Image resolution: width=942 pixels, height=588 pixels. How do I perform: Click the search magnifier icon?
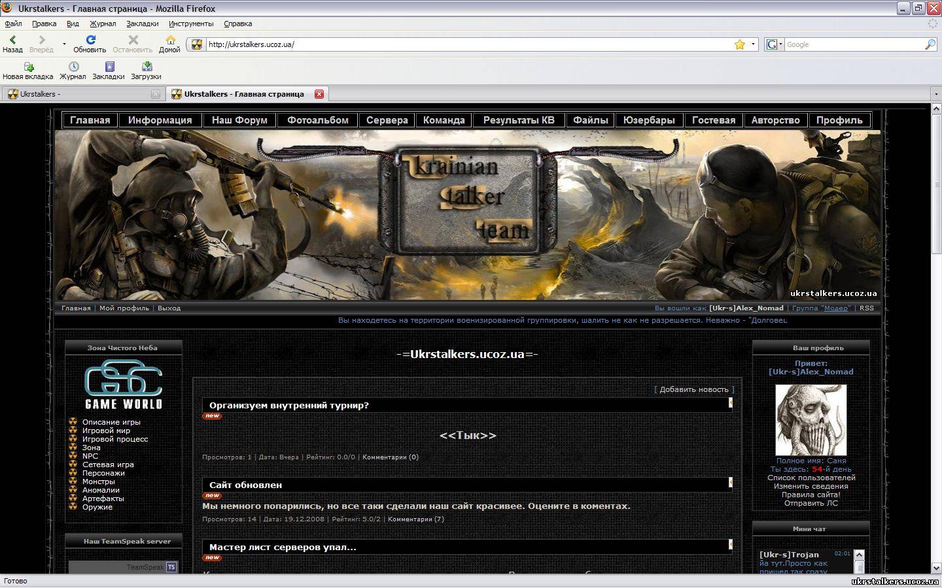(930, 44)
